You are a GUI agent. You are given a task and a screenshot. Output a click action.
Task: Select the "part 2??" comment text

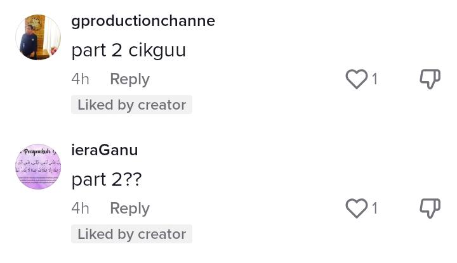point(106,179)
